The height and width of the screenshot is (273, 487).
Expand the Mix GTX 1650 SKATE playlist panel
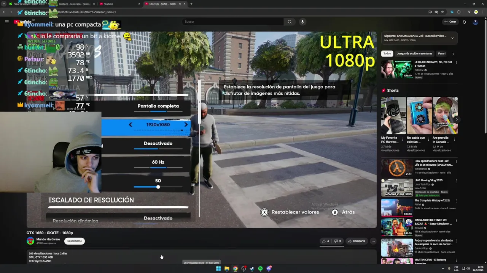[x=452, y=38]
